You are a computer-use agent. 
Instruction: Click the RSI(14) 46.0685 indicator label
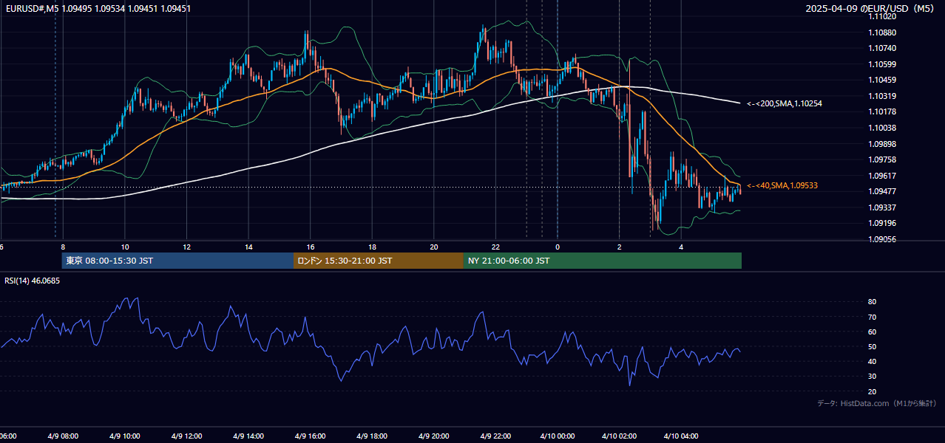33,281
